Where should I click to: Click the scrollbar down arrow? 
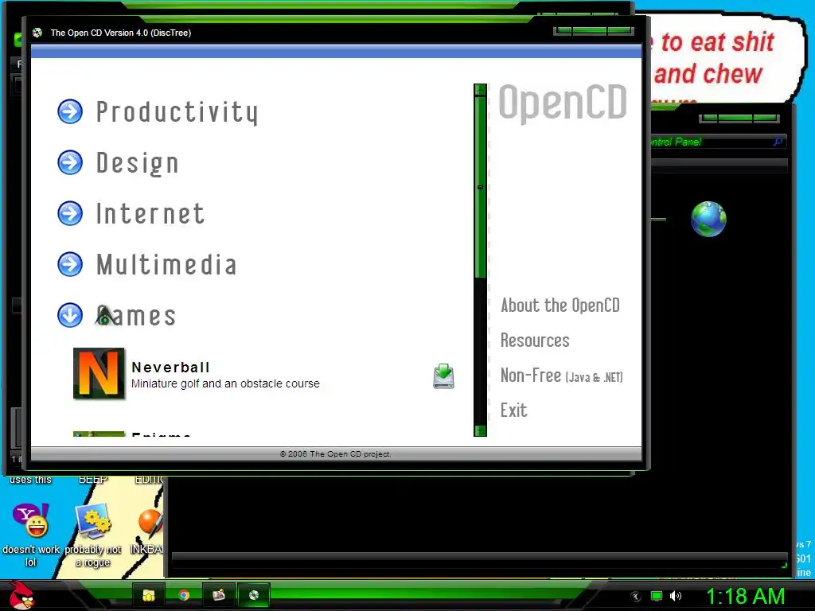click(x=480, y=430)
